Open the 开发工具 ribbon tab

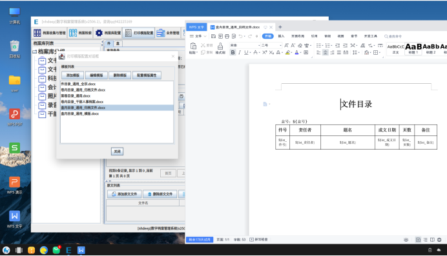point(370,36)
